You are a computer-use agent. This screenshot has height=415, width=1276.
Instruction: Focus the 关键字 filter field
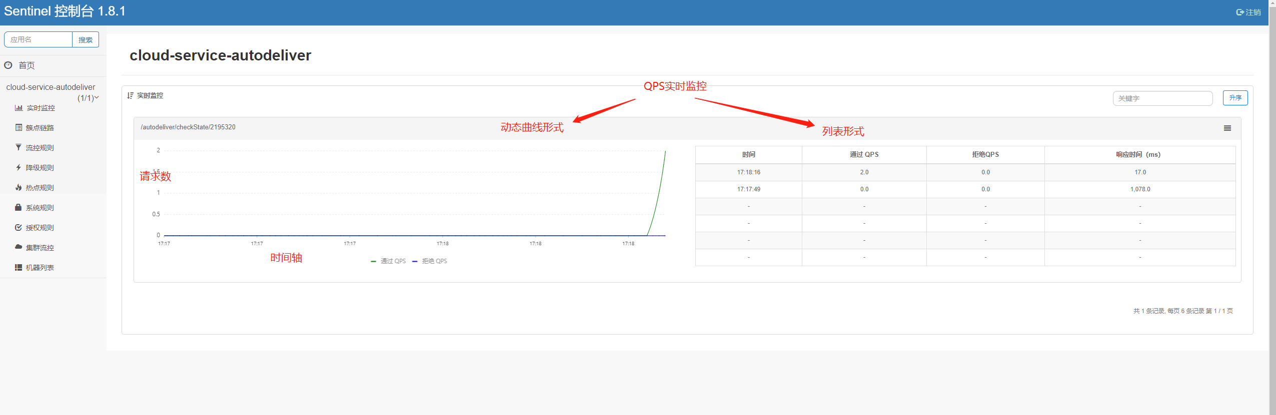coord(1162,98)
